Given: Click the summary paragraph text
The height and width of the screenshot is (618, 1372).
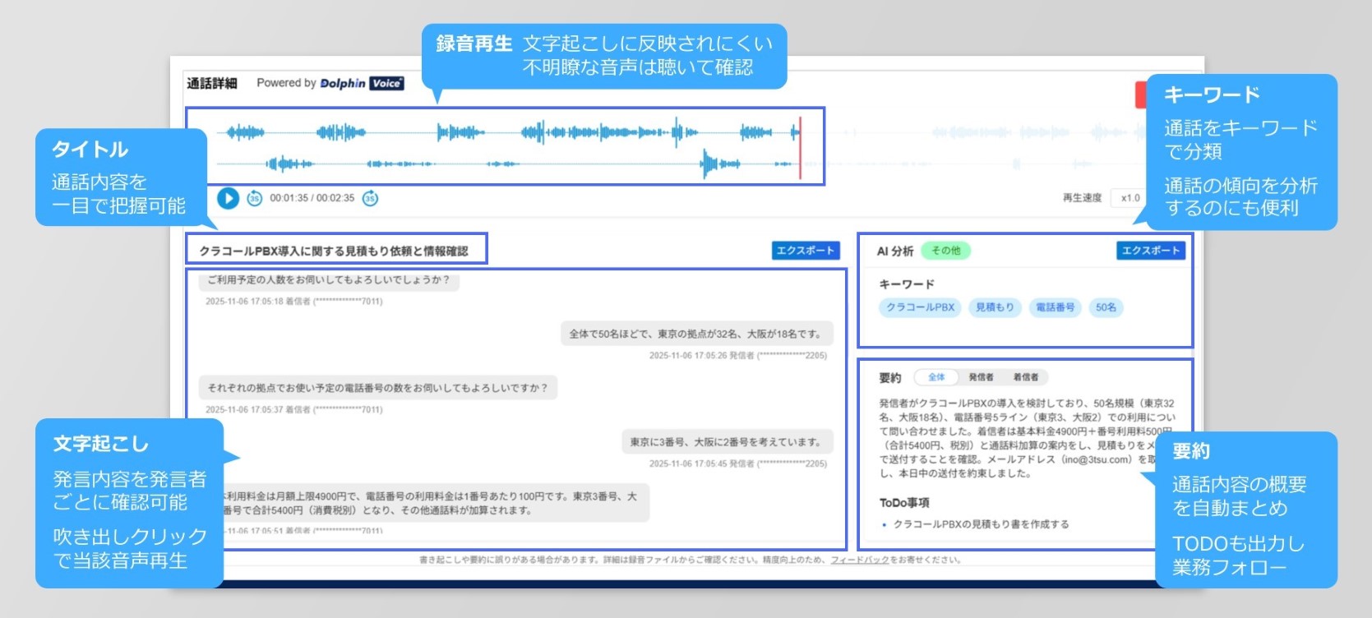Looking at the screenshot, I should [1028, 438].
